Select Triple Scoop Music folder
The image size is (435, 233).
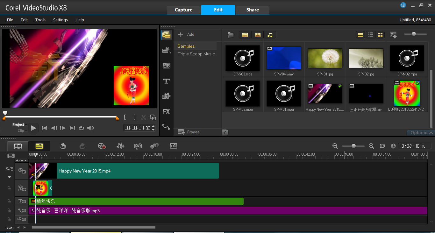coord(196,54)
